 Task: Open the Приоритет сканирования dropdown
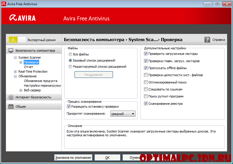pos(123,114)
